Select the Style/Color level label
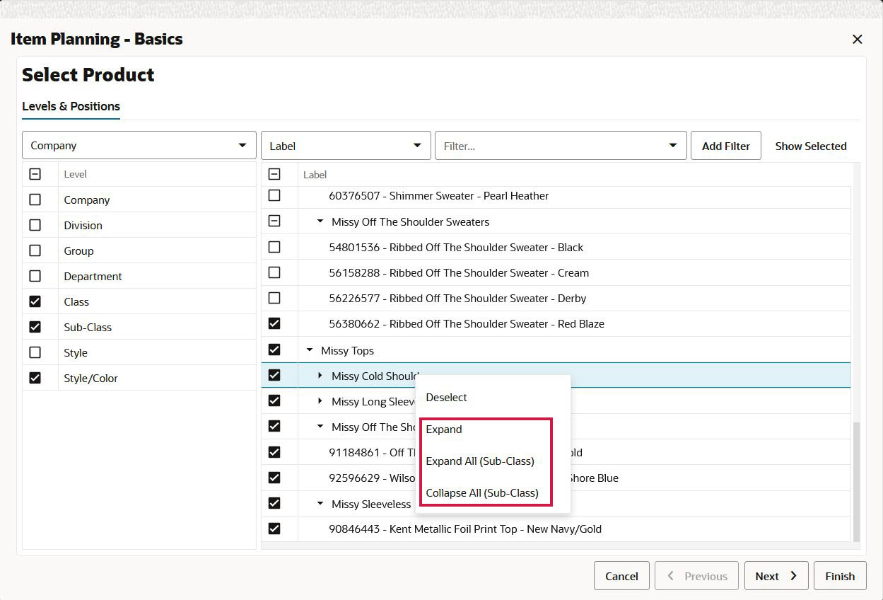Screen dimensions: 883x600 click(90, 378)
